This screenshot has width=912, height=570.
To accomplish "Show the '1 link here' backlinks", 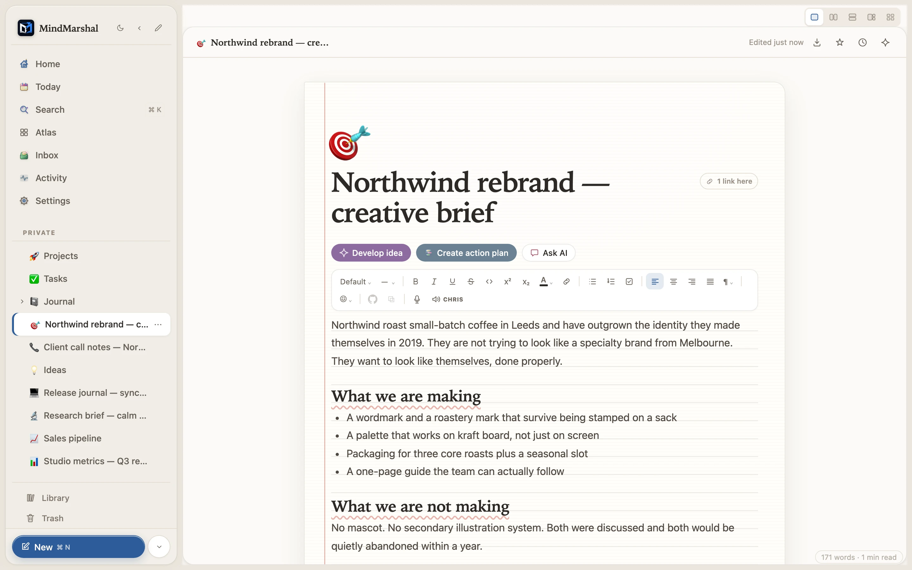I will click(x=729, y=181).
